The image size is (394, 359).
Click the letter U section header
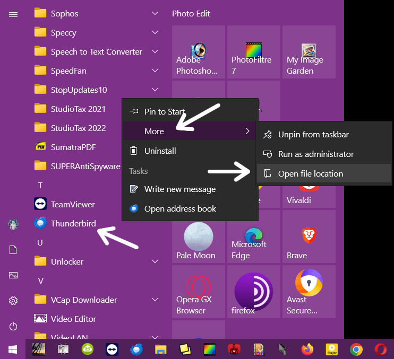(x=40, y=242)
